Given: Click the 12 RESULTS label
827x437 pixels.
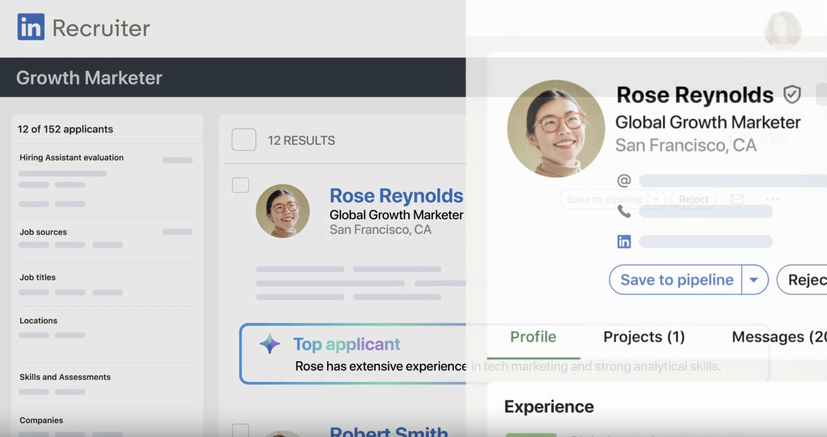Looking at the screenshot, I should point(301,140).
